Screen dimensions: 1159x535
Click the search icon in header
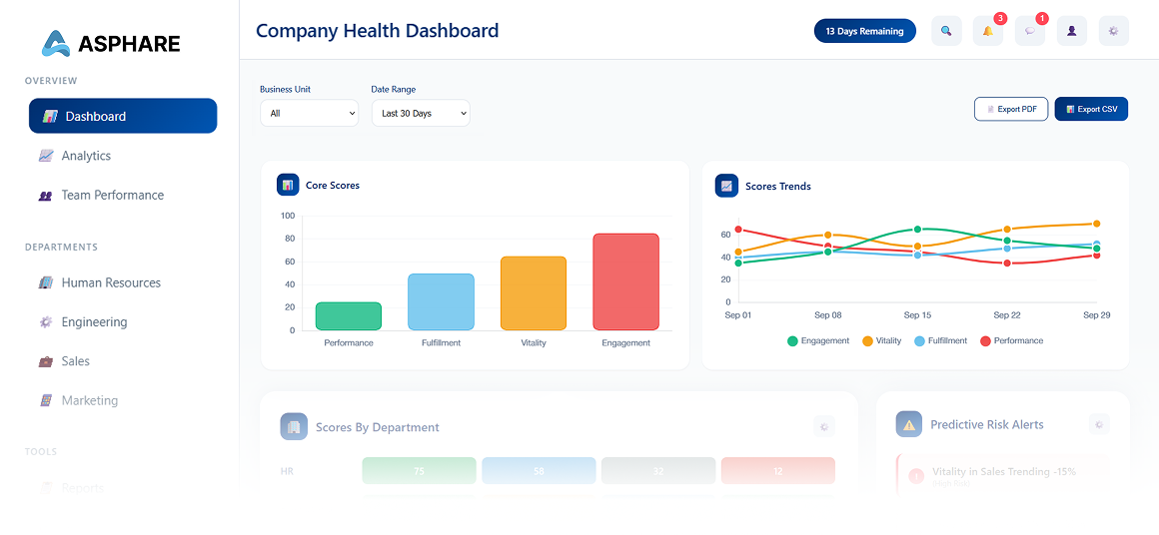pos(946,31)
